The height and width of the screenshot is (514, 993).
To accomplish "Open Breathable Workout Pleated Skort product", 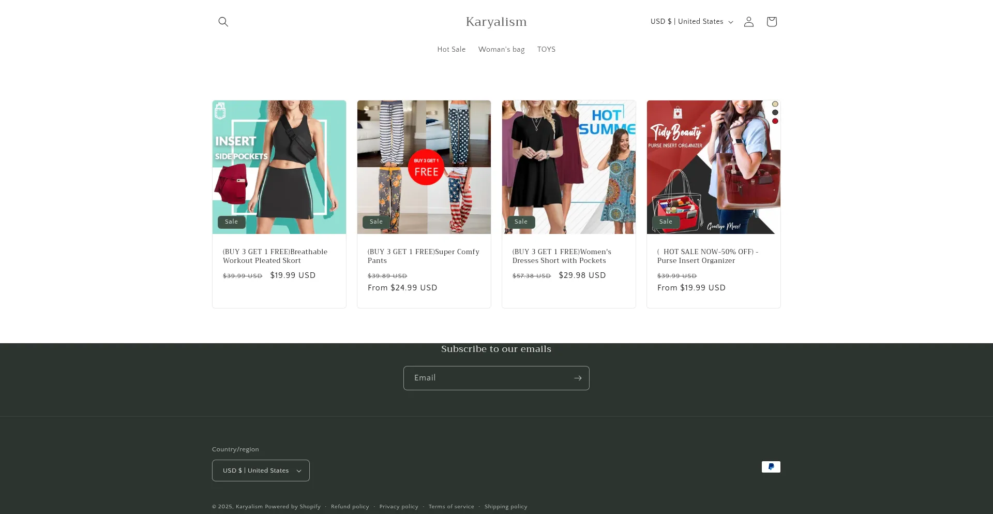I will (275, 256).
